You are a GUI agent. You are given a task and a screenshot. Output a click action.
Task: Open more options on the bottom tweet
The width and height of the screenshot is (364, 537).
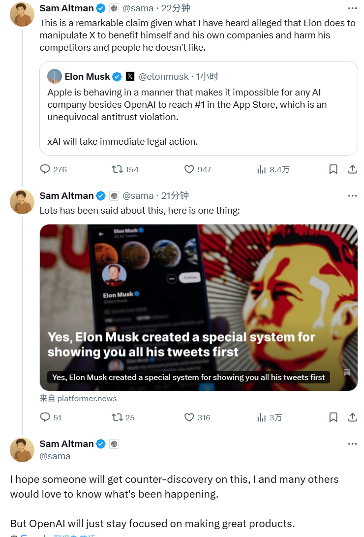(x=352, y=443)
